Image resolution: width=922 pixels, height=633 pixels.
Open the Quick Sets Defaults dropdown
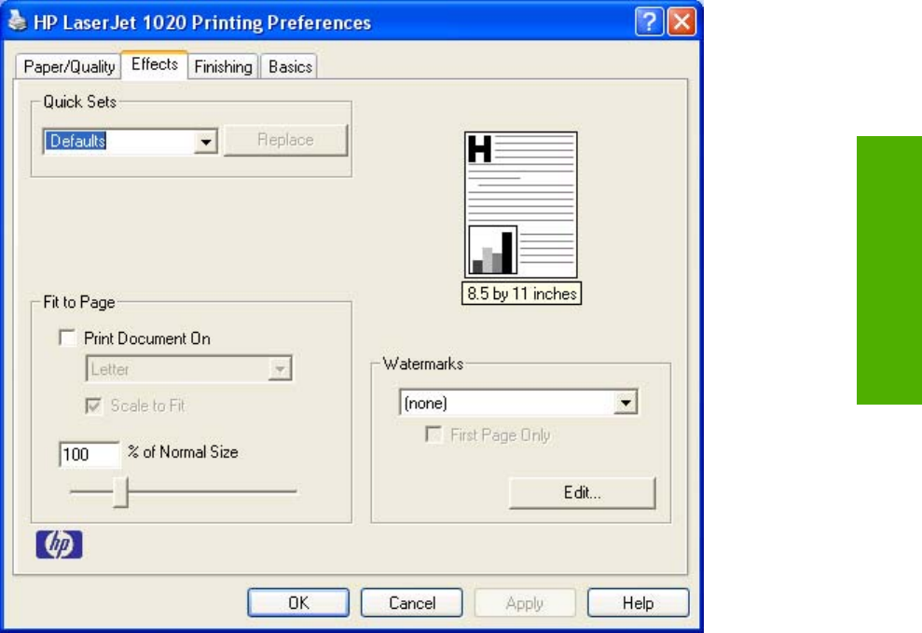pyautogui.click(x=131, y=141)
